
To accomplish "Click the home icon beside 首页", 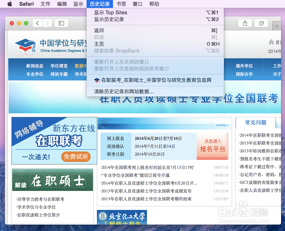I will click(x=271, y=42).
